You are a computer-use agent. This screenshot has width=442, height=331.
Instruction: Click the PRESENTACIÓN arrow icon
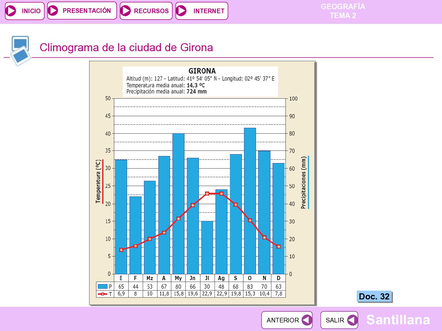[x=53, y=10]
